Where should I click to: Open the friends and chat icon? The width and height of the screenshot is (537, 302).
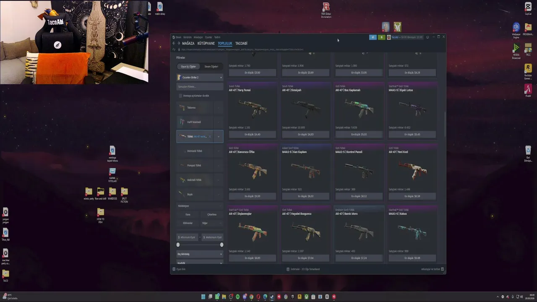pyautogui.click(x=442, y=269)
